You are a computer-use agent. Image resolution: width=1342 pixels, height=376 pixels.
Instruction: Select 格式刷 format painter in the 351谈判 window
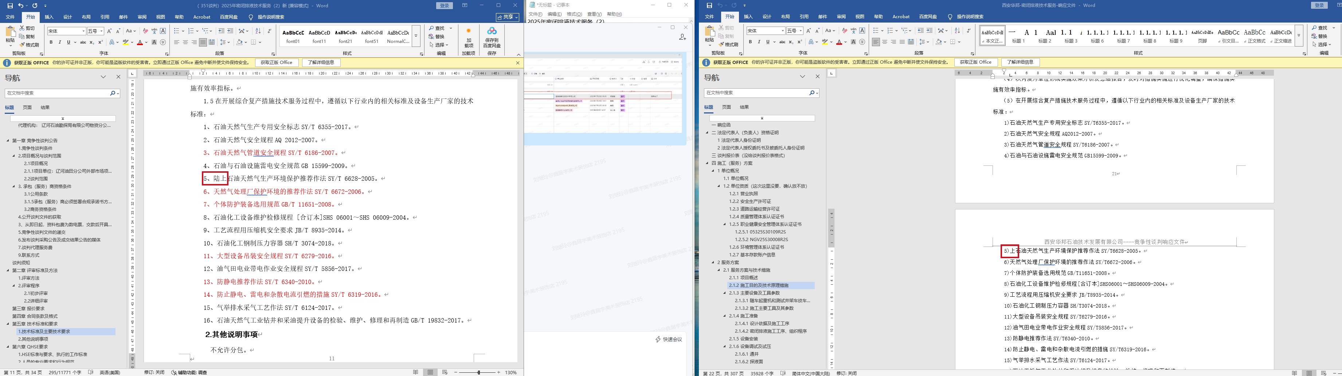point(29,45)
